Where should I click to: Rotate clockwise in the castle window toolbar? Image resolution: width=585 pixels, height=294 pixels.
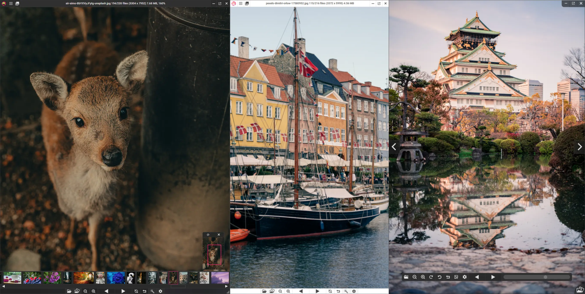pyautogui.click(x=431, y=277)
